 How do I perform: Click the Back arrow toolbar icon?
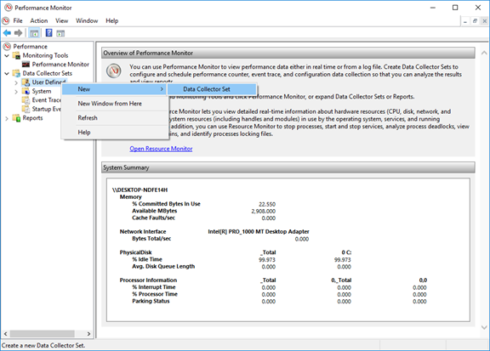point(7,33)
